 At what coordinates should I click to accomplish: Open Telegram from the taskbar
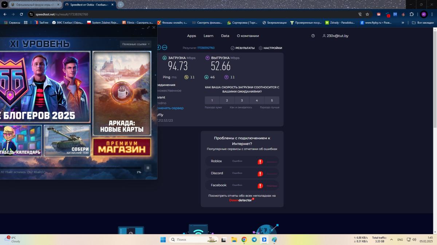coord(254,240)
